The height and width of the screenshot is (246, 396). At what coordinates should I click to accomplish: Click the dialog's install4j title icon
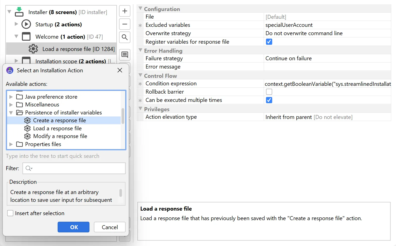pyautogui.click(x=10, y=70)
